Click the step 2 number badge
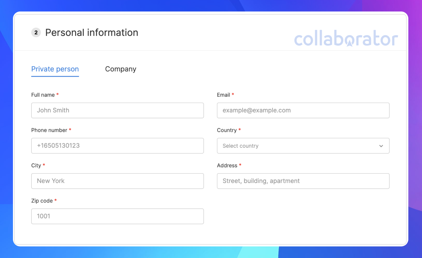The image size is (422, 258). (x=36, y=33)
